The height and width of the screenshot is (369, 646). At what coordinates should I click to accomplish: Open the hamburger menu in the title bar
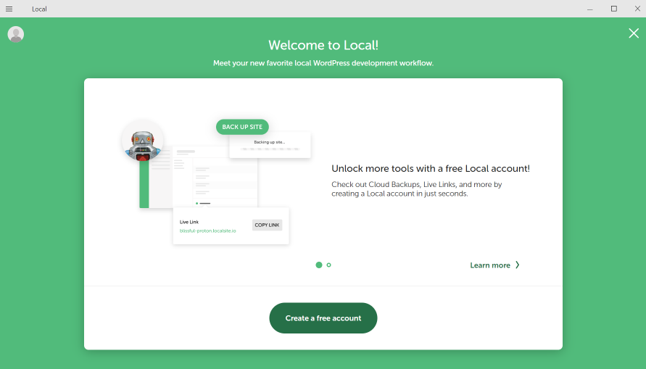[x=9, y=9]
